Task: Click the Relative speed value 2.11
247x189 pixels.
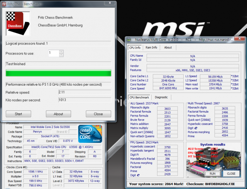Action: pyautogui.click(x=85, y=92)
